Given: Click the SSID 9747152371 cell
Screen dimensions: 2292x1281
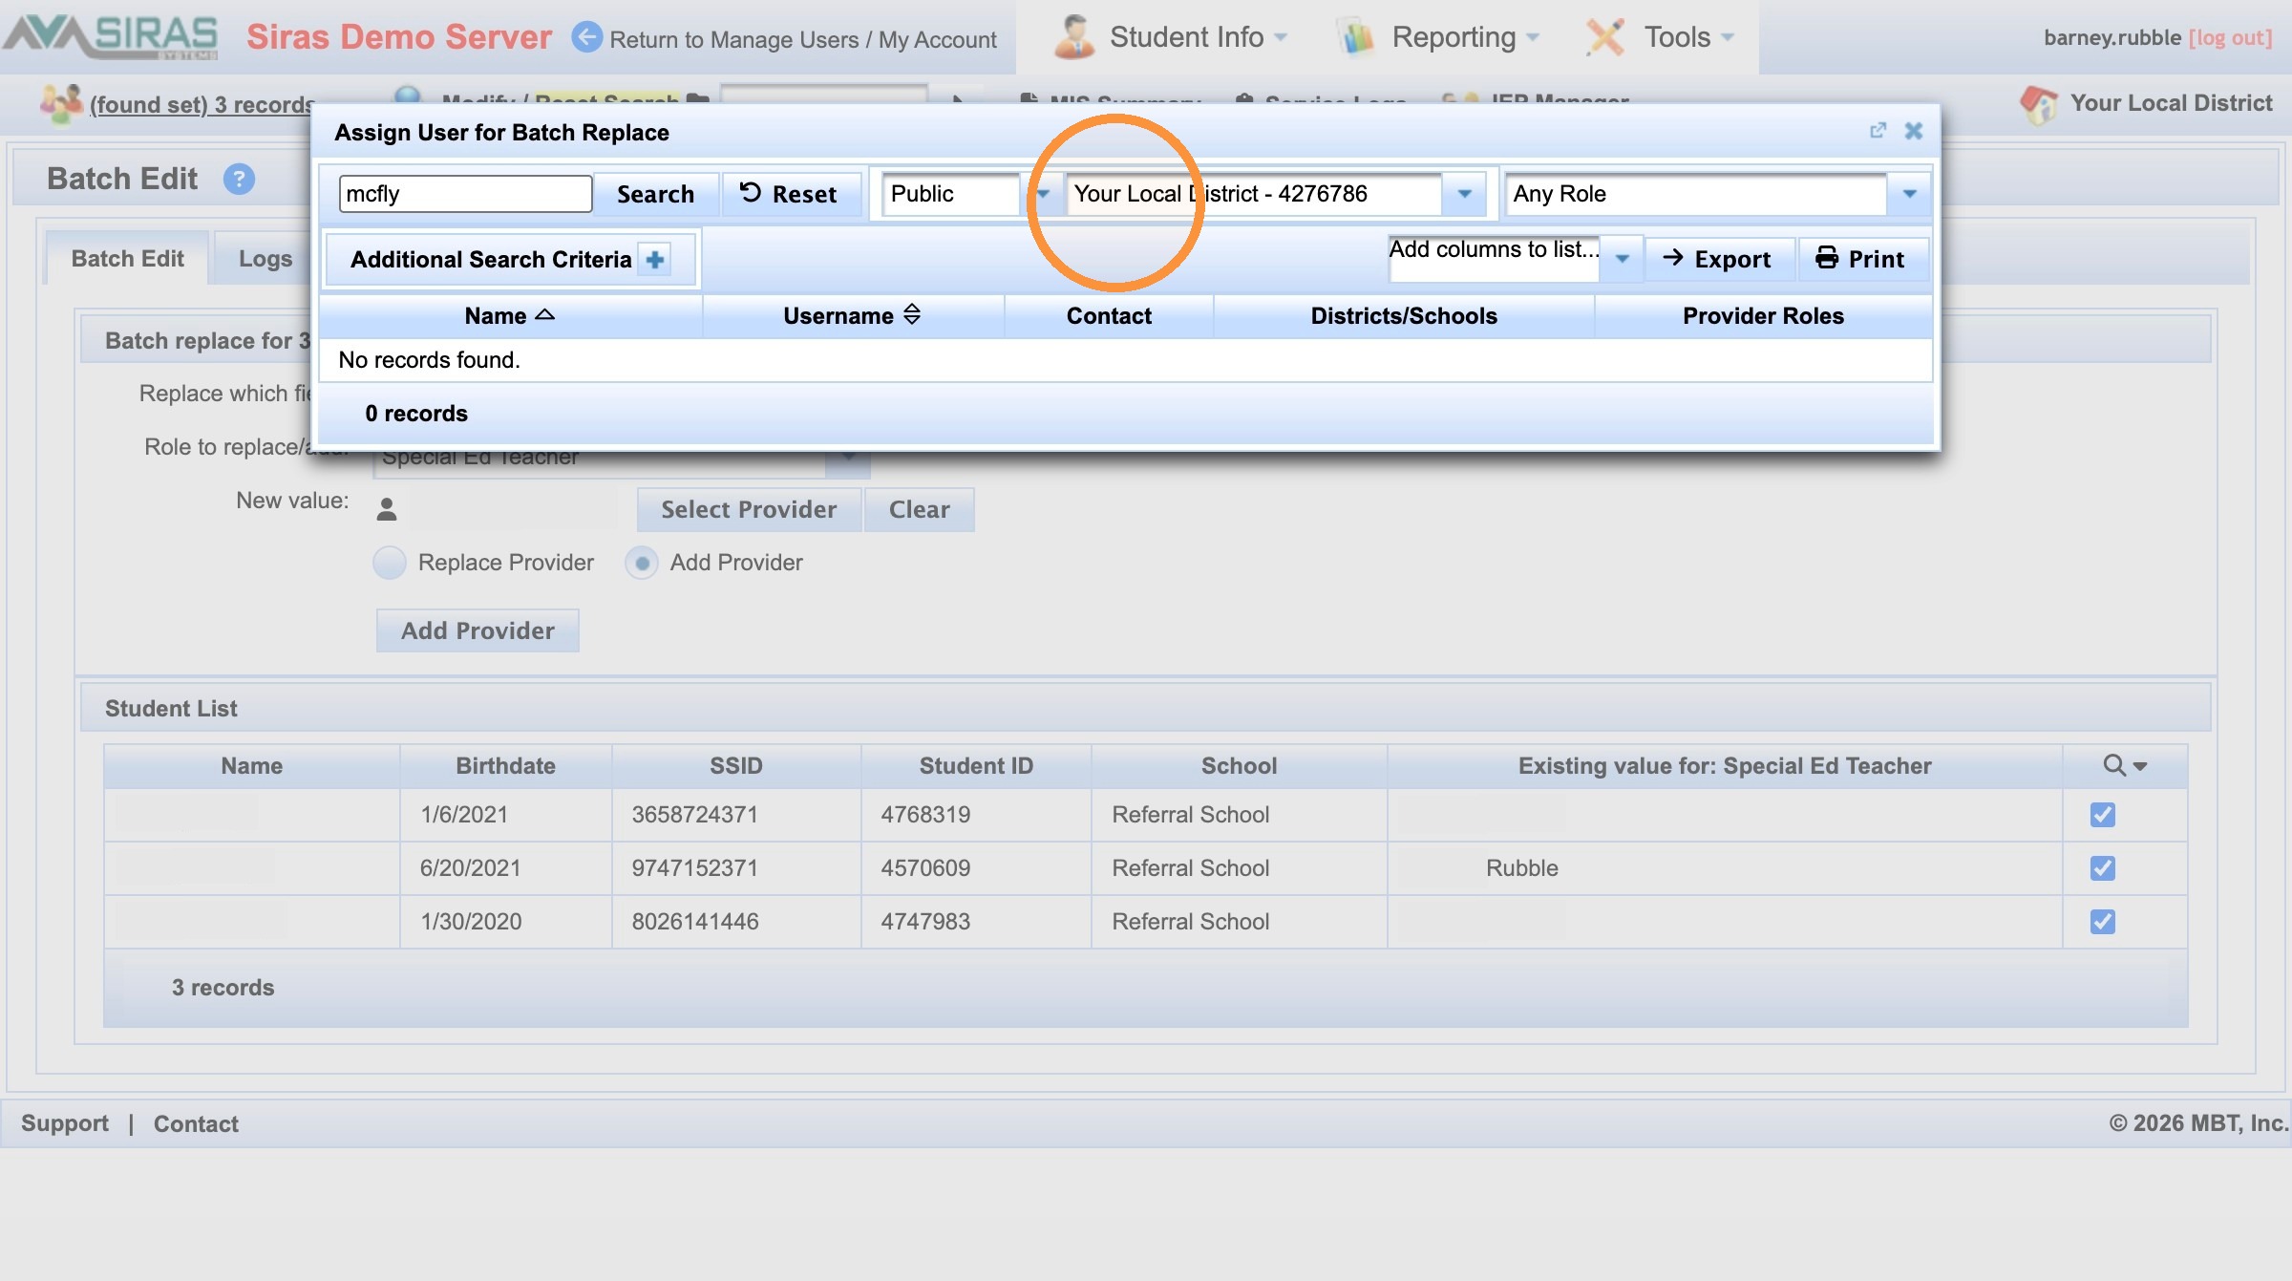Looking at the screenshot, I should click(736, 868).
